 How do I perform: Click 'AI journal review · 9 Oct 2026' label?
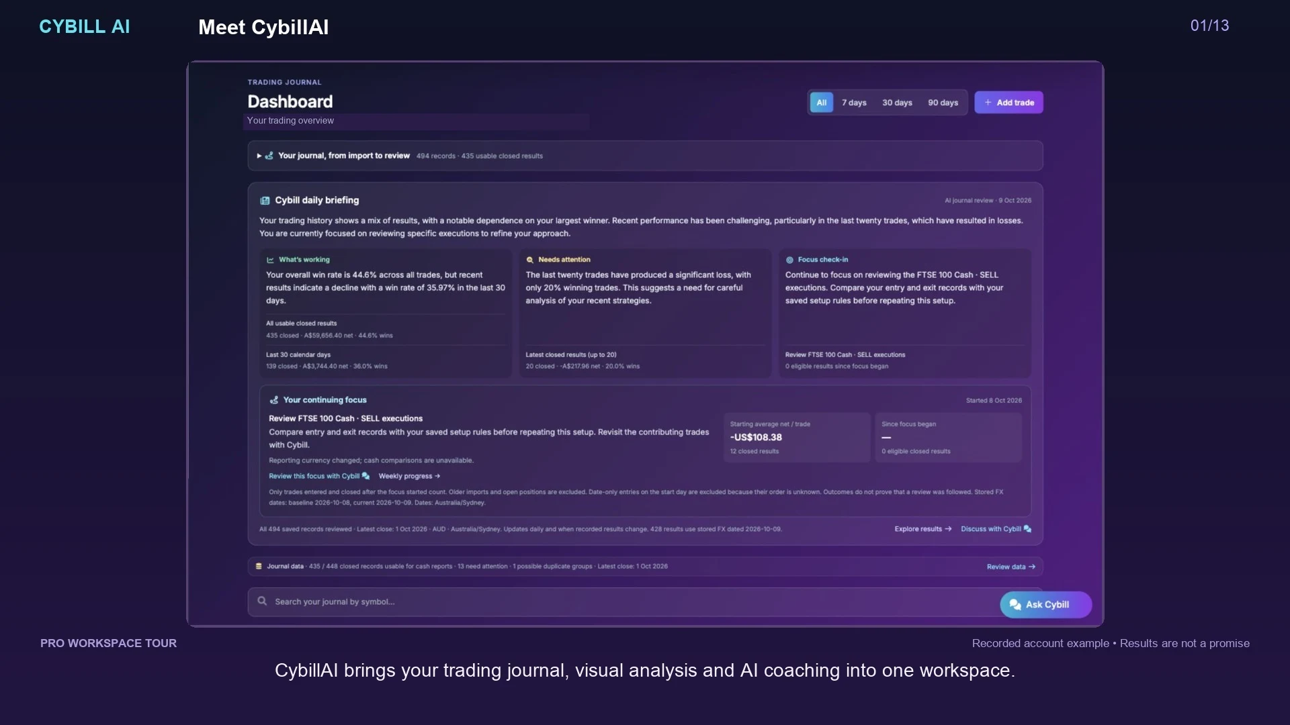click(988, 201)
